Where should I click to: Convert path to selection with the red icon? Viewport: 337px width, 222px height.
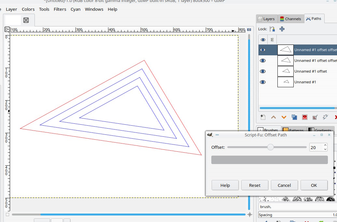304,117
